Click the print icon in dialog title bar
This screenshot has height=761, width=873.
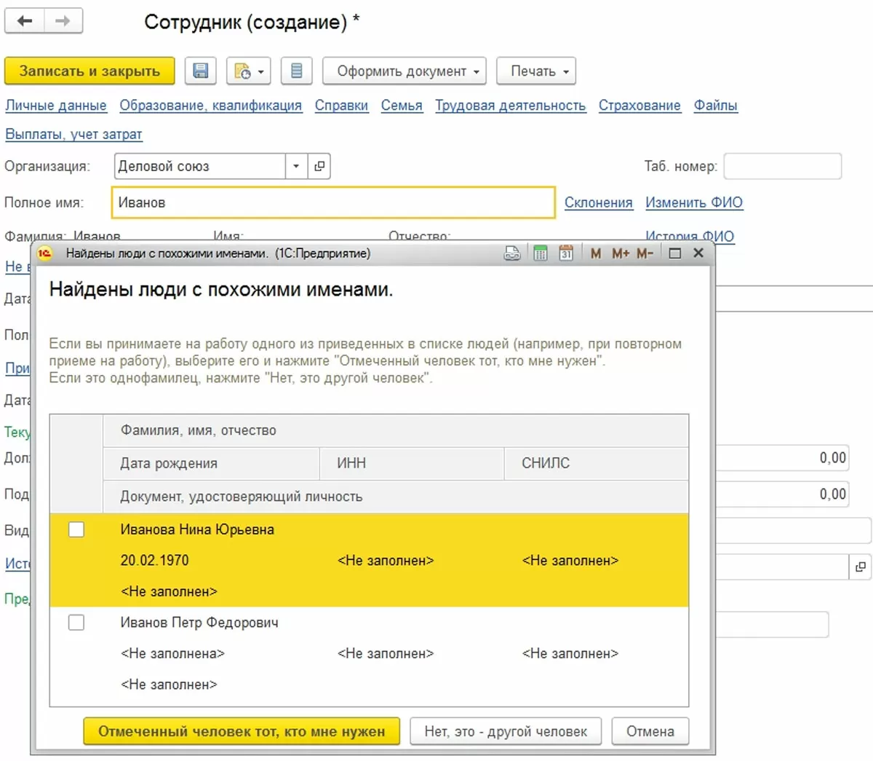512,253
